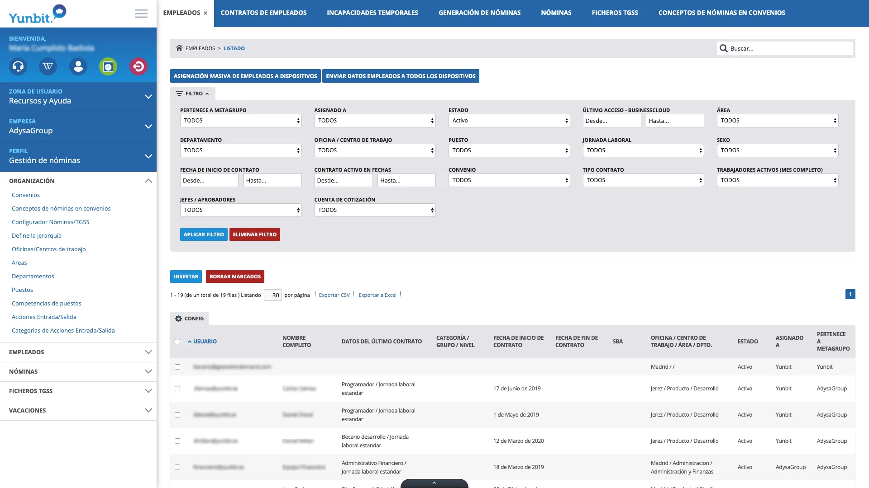Open the CONFIG gear settings
Image resolution: width=869 pixels, height=488 pixels.
pyautogui.click(x=190, y=319)
